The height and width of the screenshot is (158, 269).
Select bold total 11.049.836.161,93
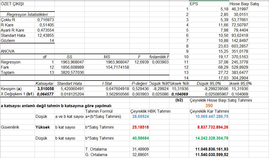[x=212, y=149]
